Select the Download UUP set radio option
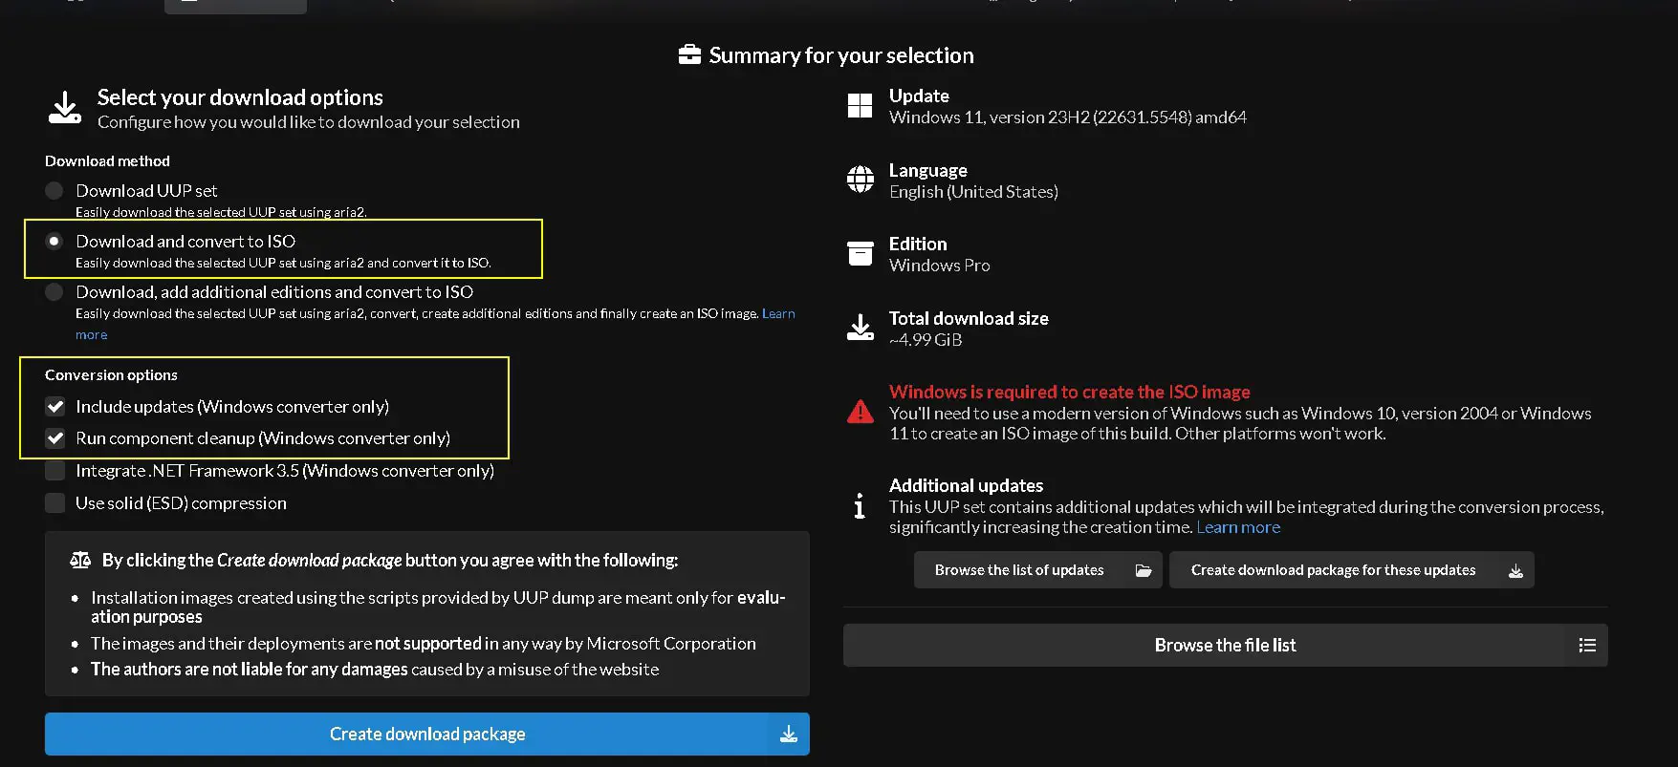The height and width of the screenshot is (767, 1678). tap(54, 191)
